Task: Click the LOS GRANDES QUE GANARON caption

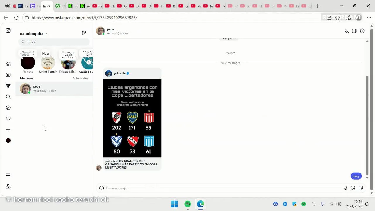Action: 131,164
